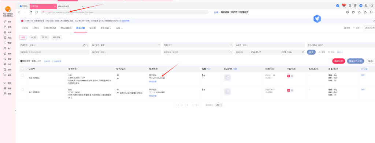
Task: Open the 设置 dropdown menu
Action: click(119, 28)
